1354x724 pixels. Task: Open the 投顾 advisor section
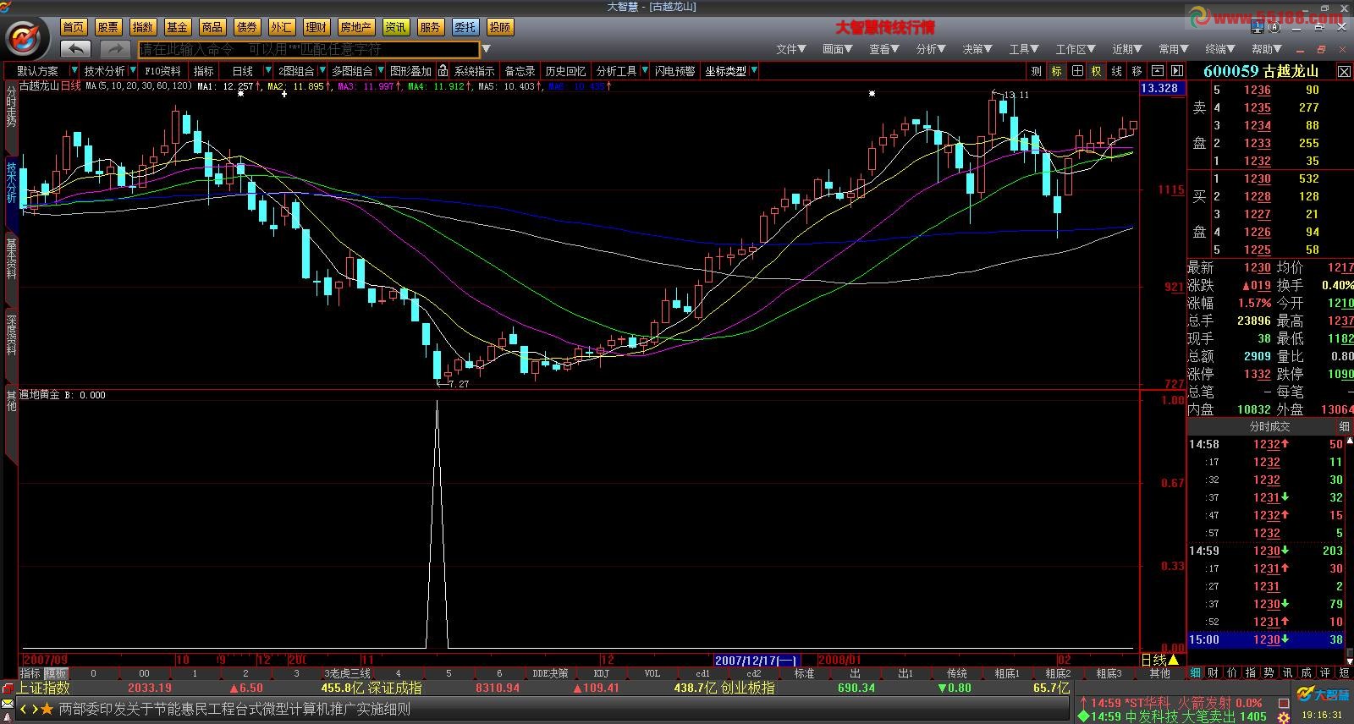coord(500,27)
